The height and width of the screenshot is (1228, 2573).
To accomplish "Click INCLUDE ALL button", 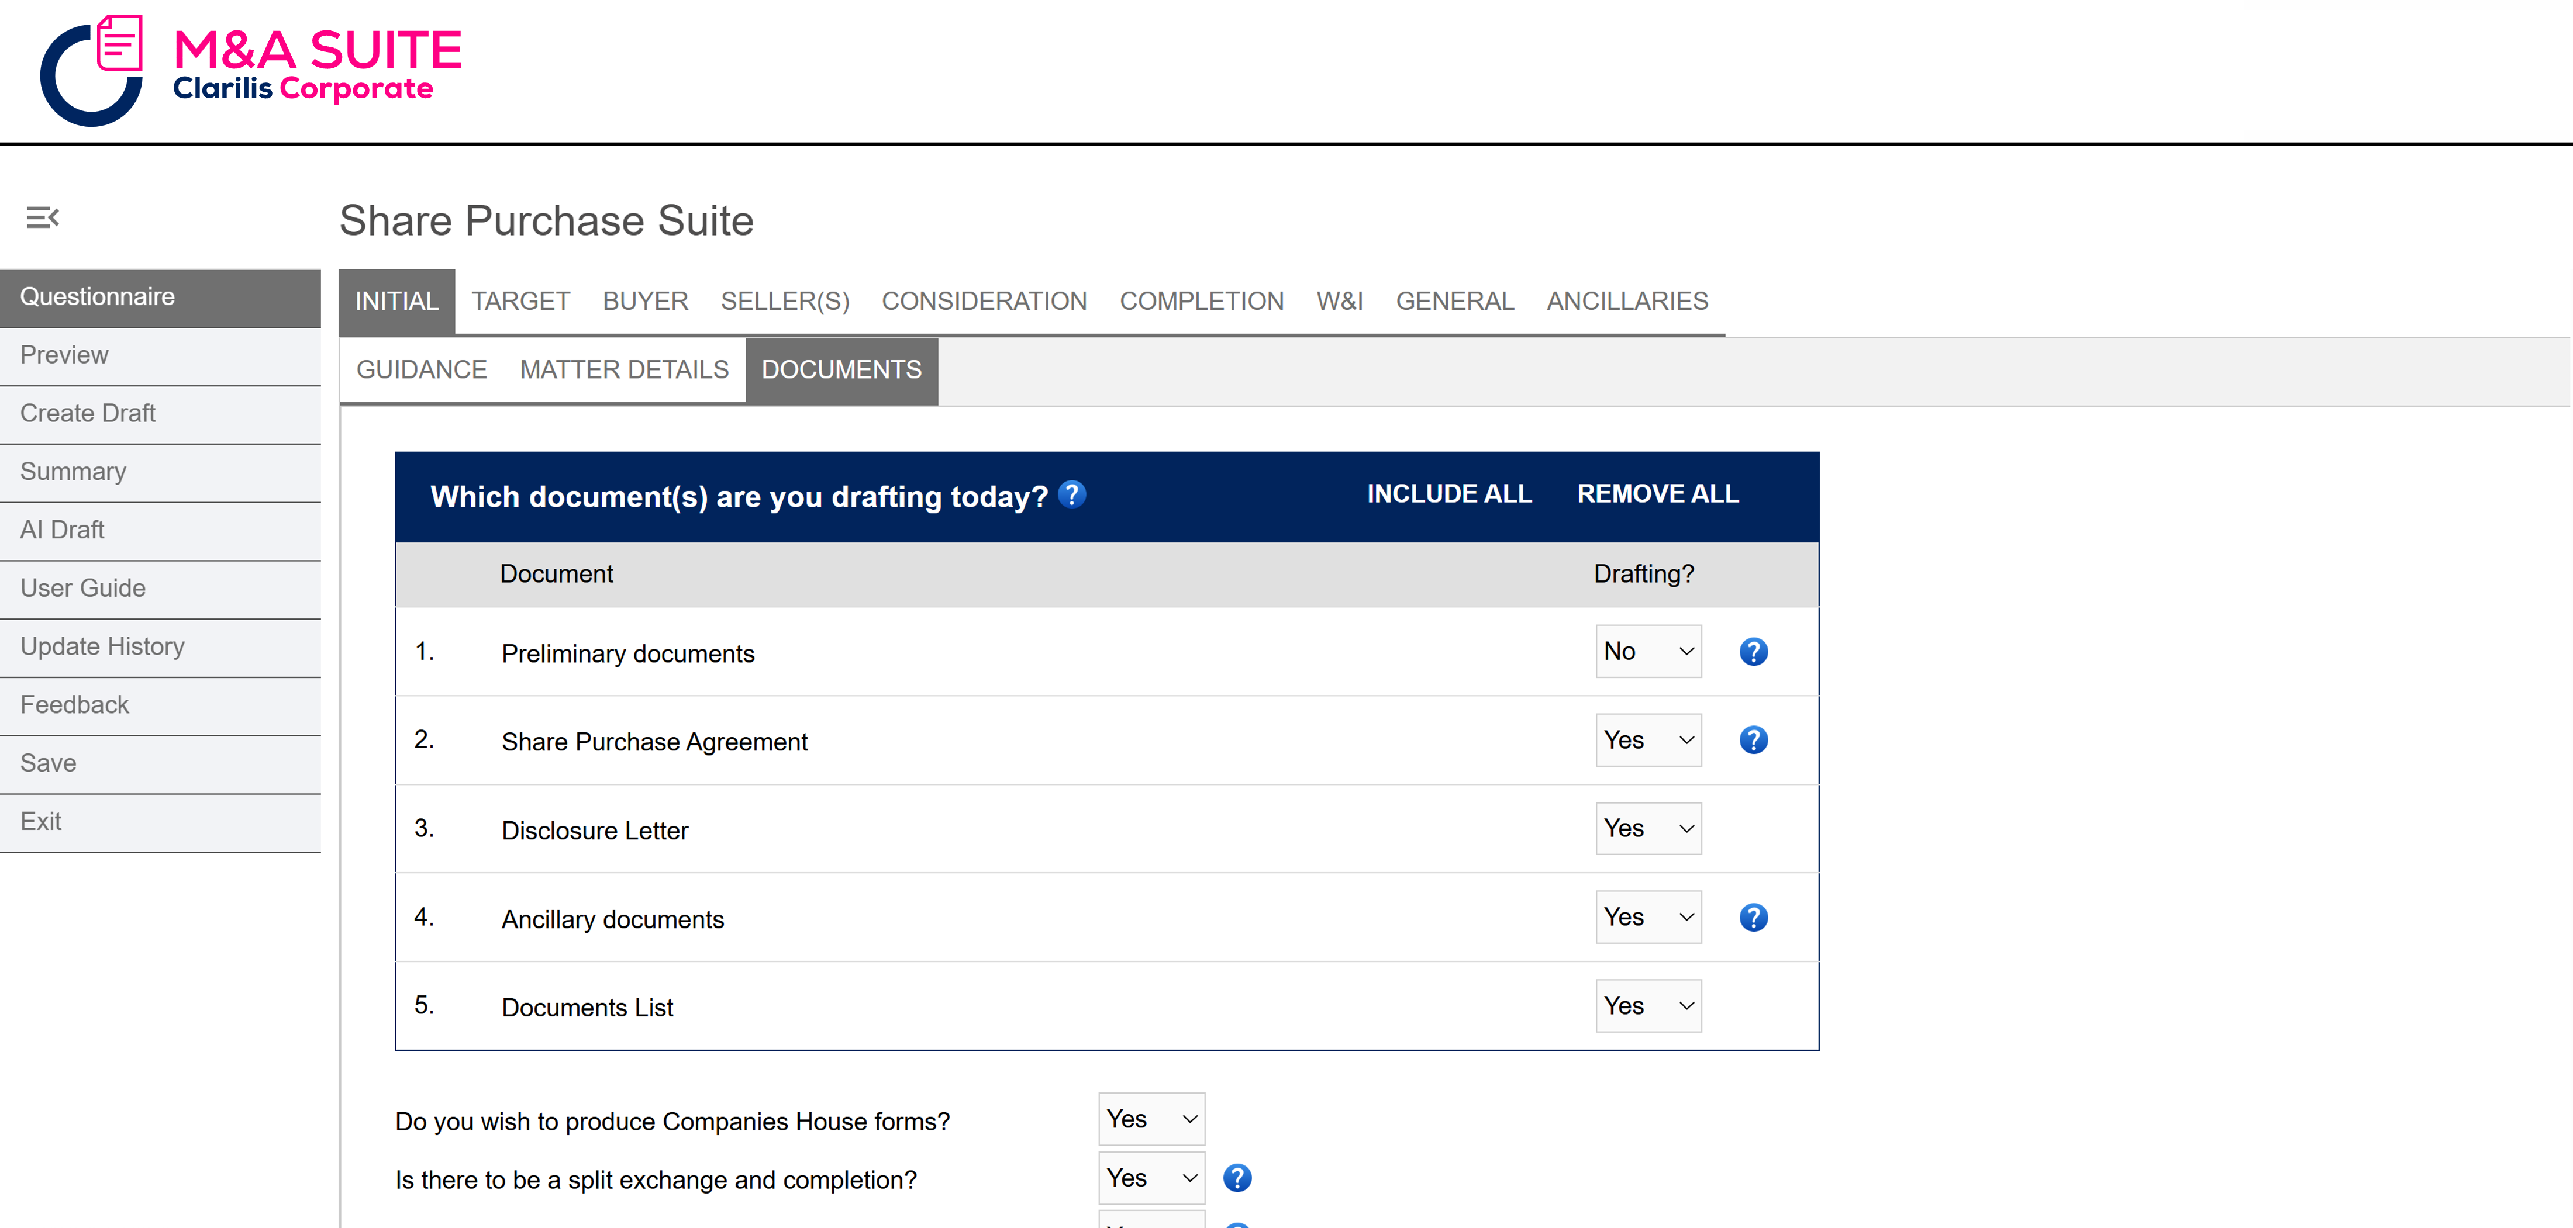I will point(1449,493).
